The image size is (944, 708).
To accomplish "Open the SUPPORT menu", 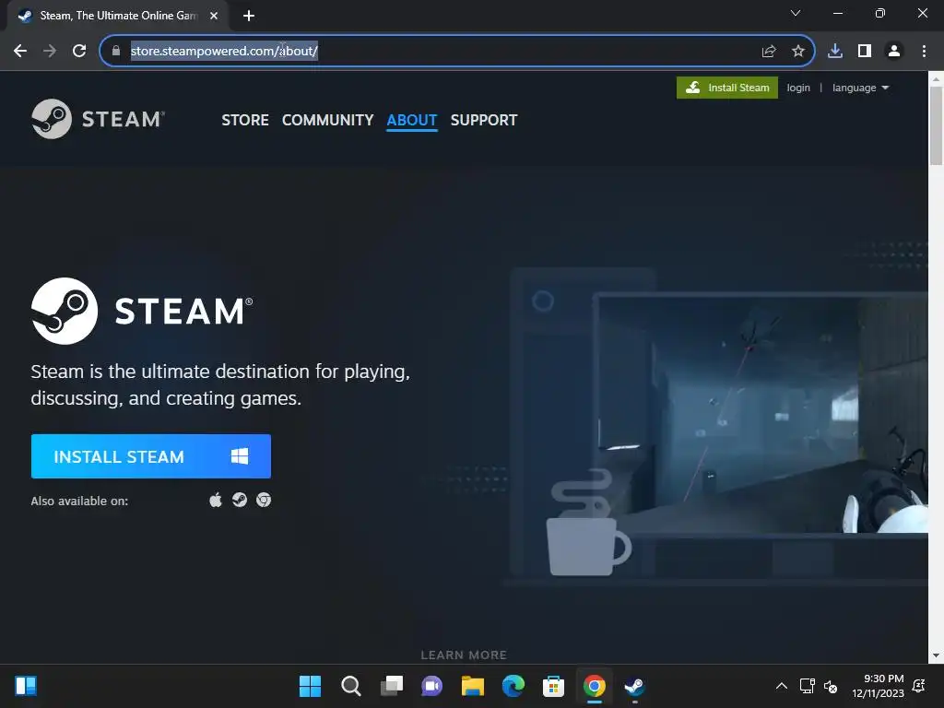I will 483,120.
